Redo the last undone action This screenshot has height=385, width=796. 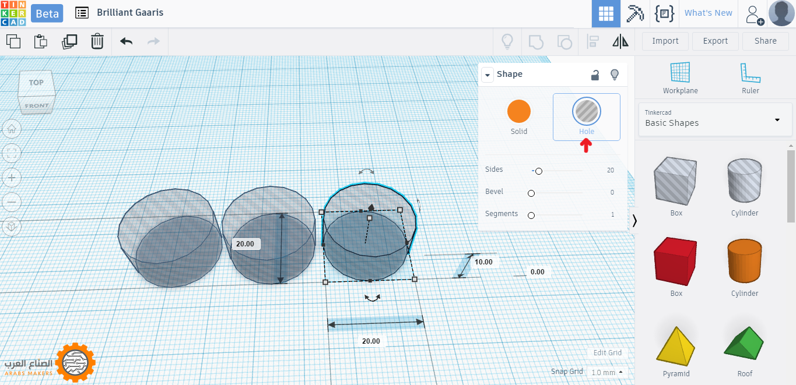click(153, 41)
